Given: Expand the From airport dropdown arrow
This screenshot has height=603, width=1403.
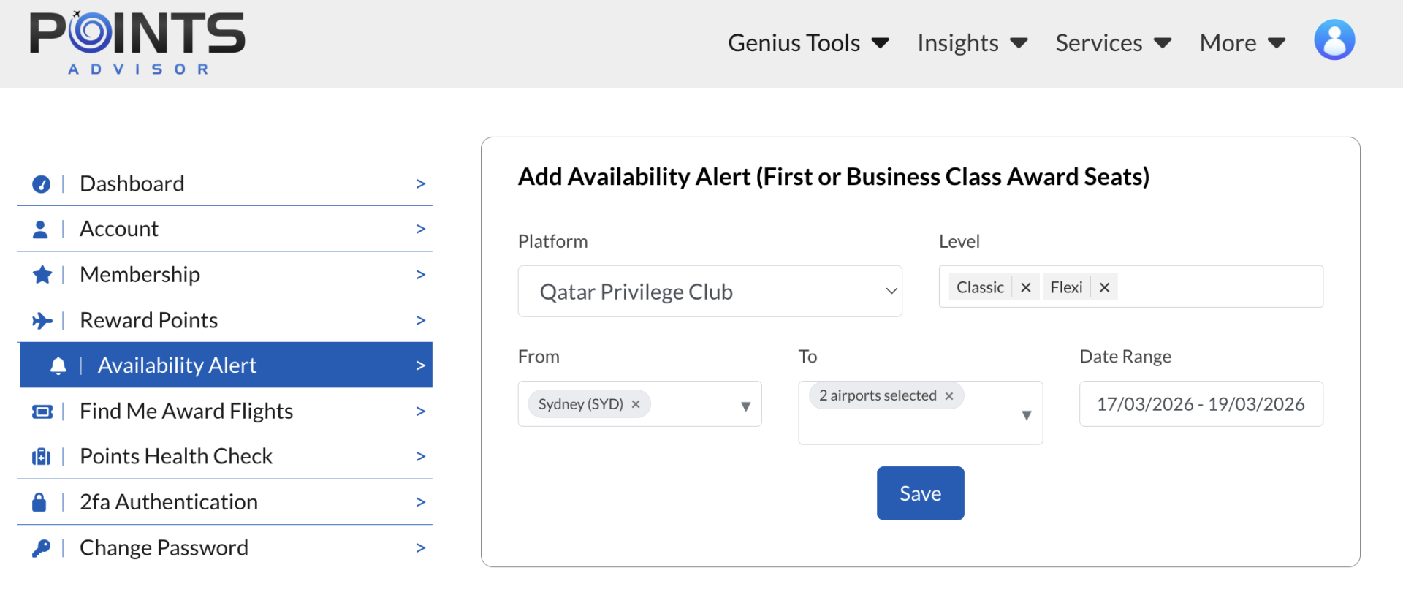Looking at the screenshot, I should coord(745,406).
